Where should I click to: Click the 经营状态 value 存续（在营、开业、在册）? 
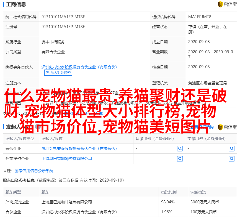(207, 30)
